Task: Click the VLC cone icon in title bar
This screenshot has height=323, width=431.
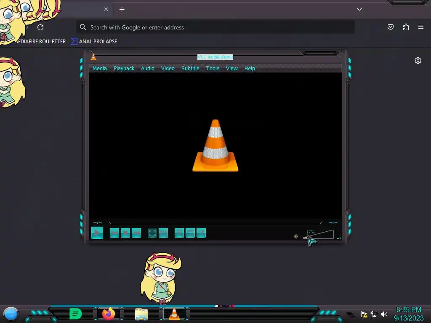Action: pyautogui.click(x=93, y=57)
